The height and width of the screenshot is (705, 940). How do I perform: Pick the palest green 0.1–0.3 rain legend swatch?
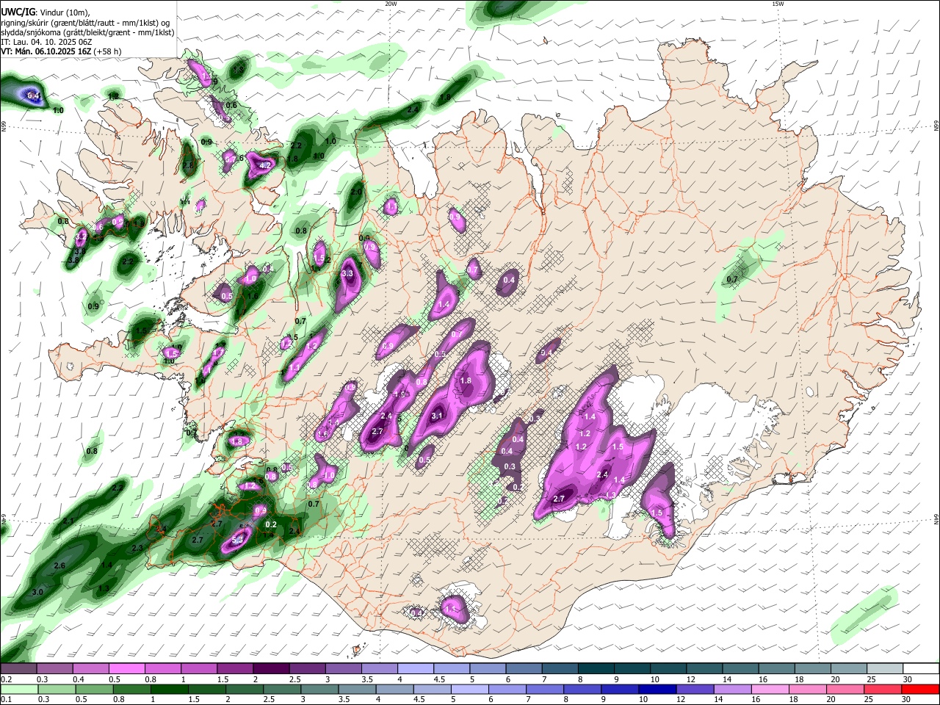click(x=18, y=689)
